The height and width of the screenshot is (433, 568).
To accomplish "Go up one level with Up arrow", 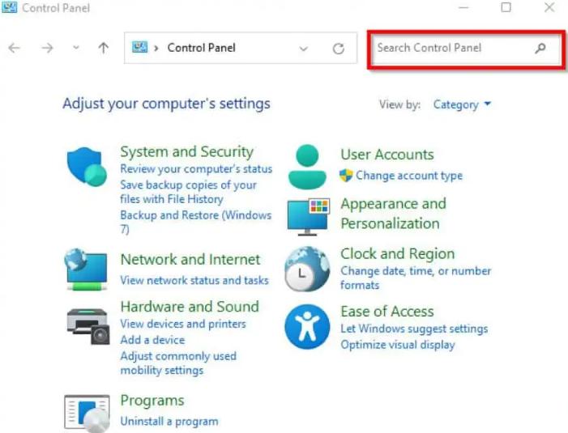I will coord(103,48).
